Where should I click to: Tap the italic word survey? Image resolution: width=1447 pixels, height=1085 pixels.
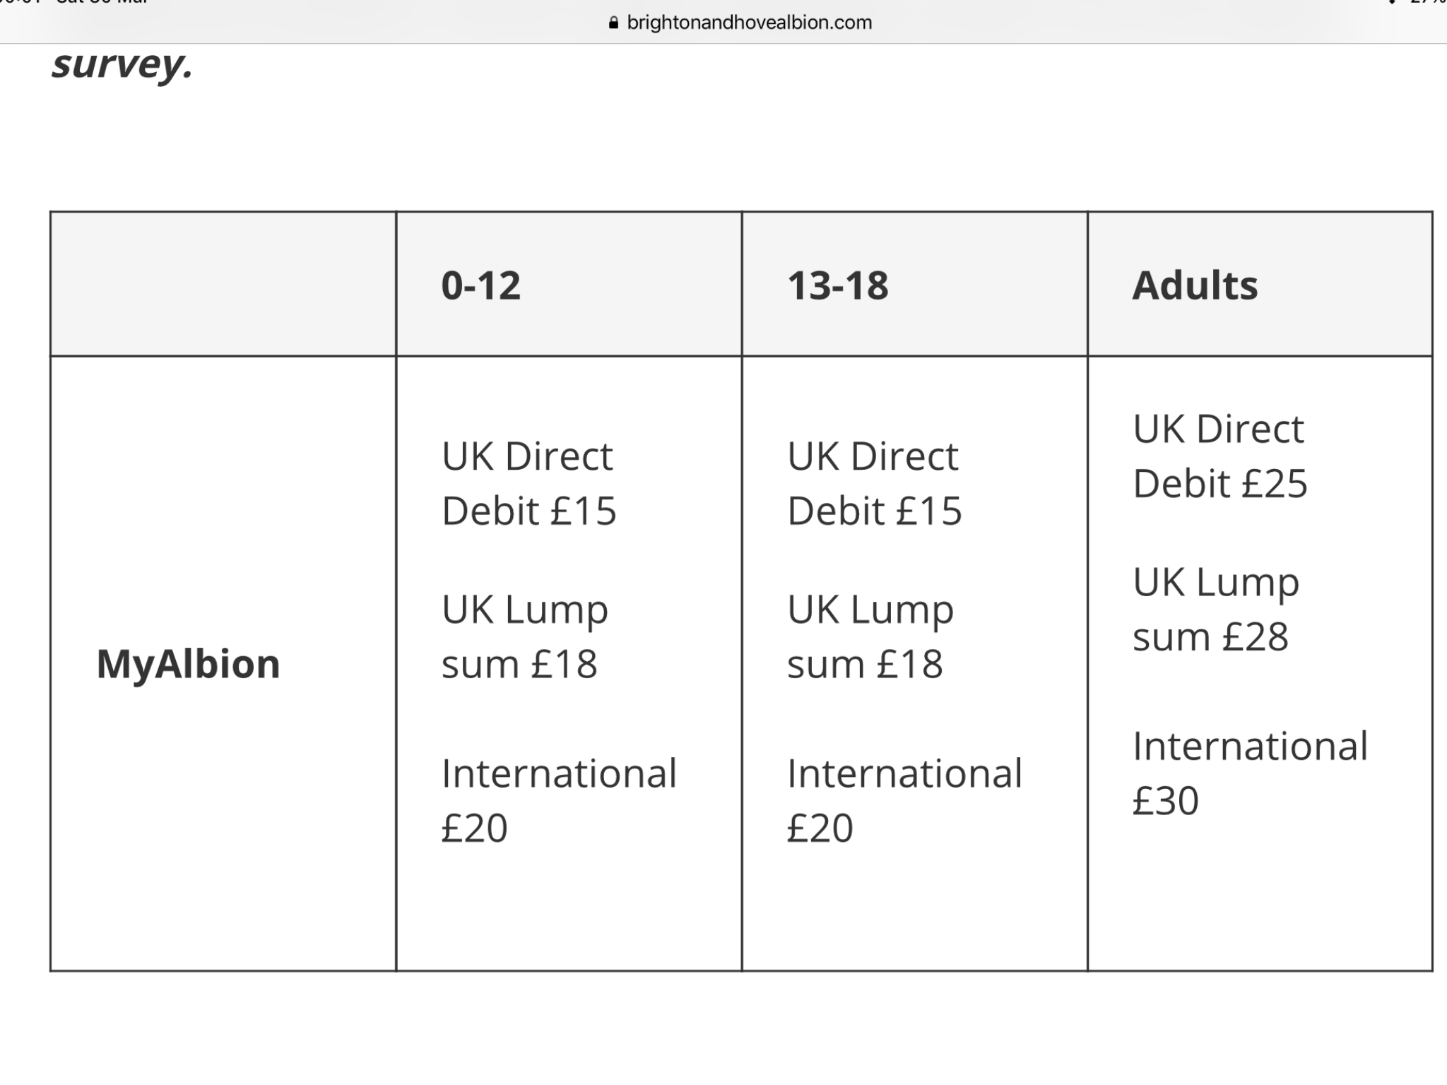(122, 66)
